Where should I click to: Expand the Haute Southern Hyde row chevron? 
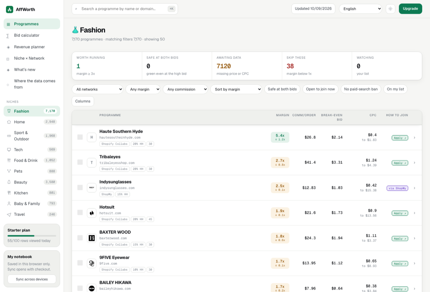click(415, 137)
